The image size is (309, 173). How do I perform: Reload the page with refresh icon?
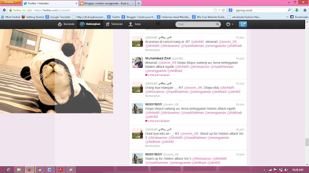pos(223,10)
